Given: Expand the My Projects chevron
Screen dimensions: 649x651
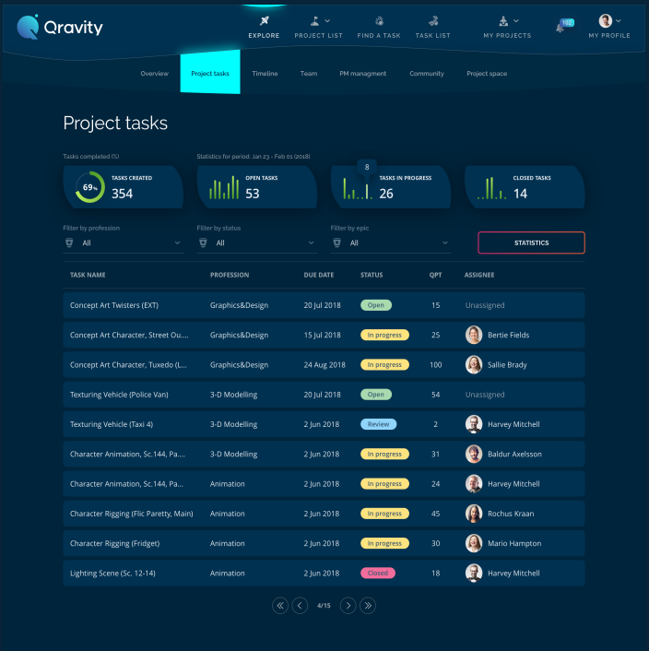Looking at the screenshot, I should [x=516, y=20].
